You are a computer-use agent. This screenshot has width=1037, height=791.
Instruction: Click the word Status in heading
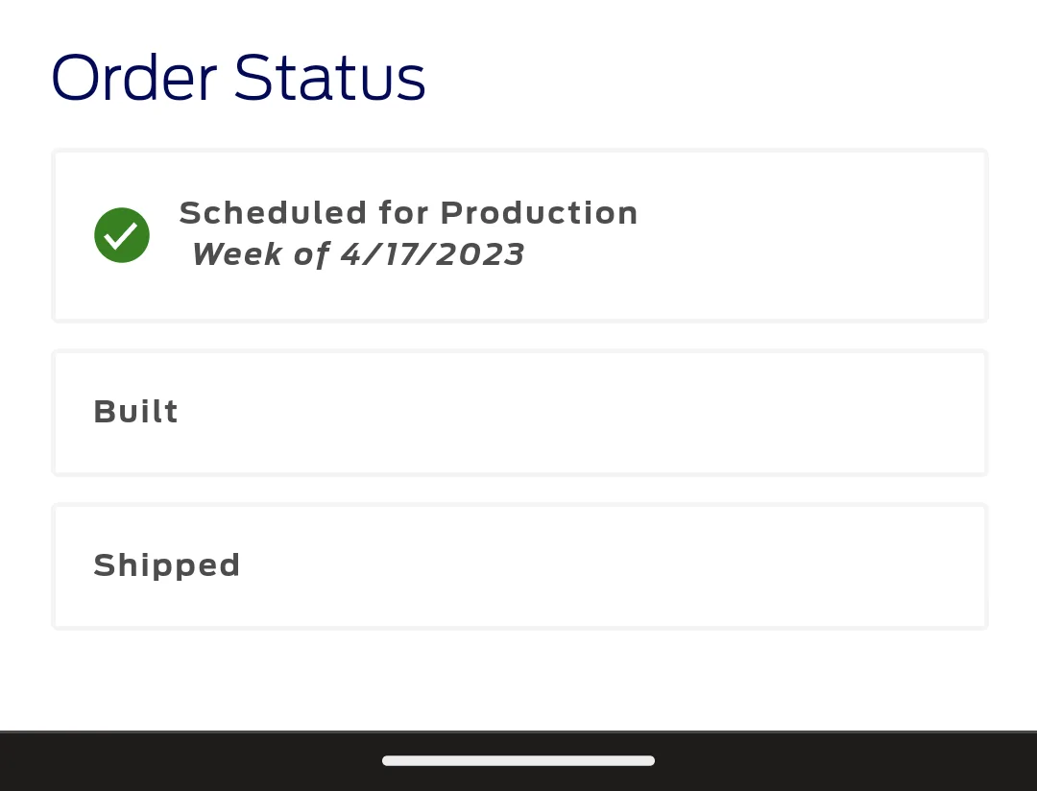[330, 78]
